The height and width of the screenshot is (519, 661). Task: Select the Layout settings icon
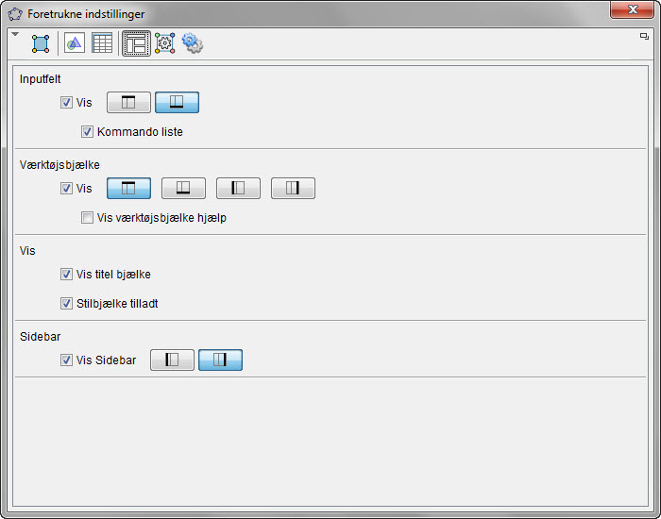coord(136,43)
